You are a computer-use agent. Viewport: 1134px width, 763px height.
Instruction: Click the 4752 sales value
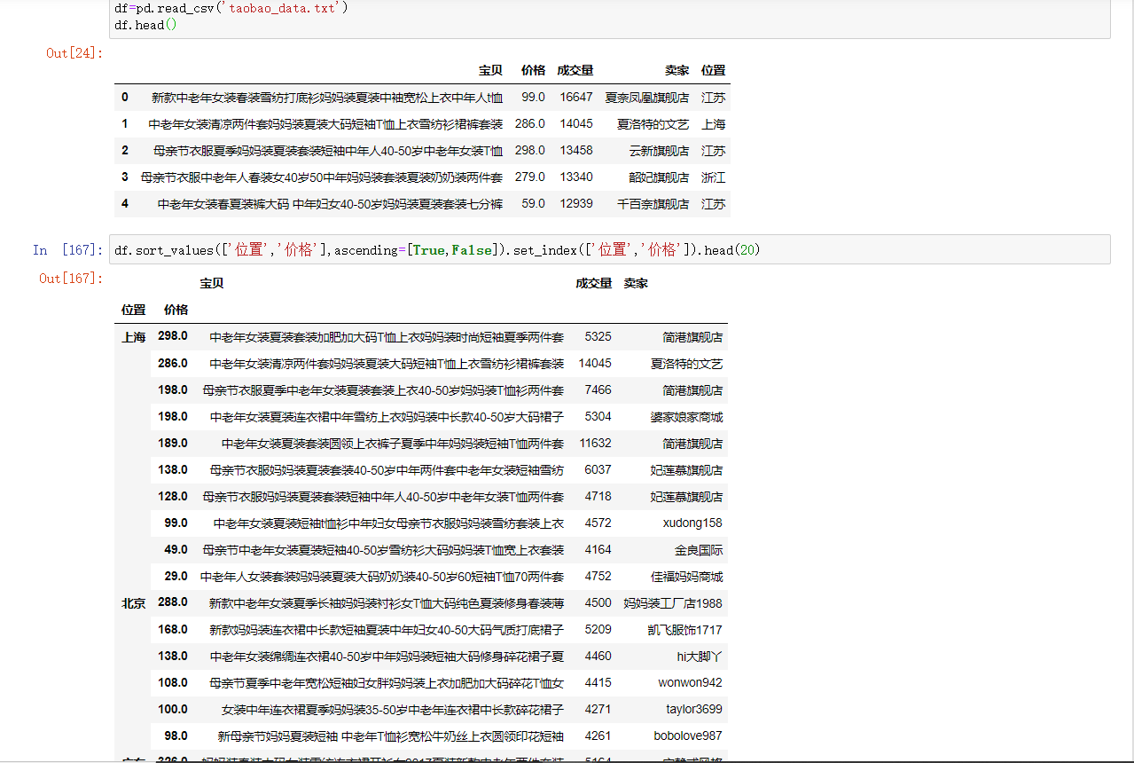coord(598,576)
